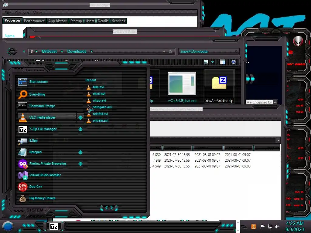The height and width of the screenshot is (233, 311).
Task: Click the volume speaker tray icon
Action: 277,226
